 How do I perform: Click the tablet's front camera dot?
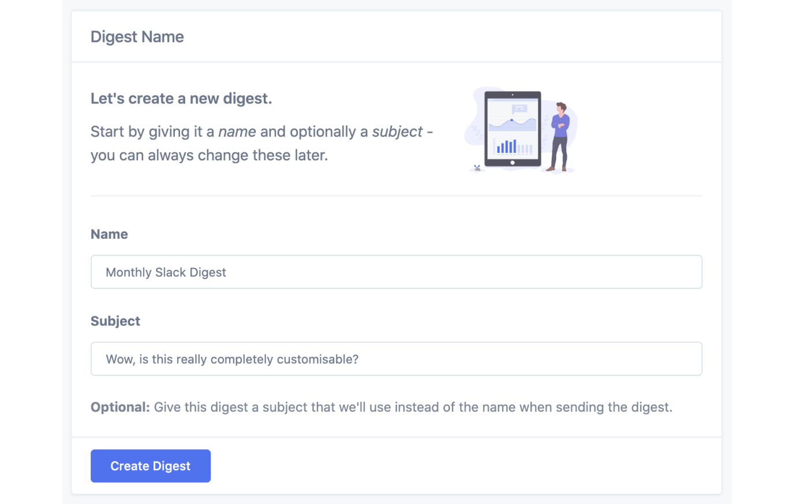point(513,95)
